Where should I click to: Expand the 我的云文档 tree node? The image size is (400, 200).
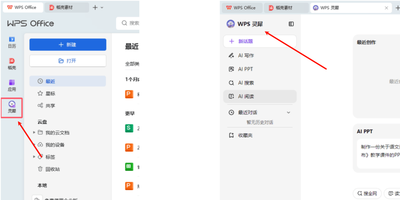point(34,133)
